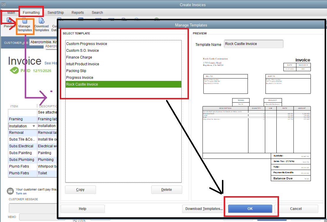Select the Packing Slip template
Viewport: 327px width, 222px height.
123,71
